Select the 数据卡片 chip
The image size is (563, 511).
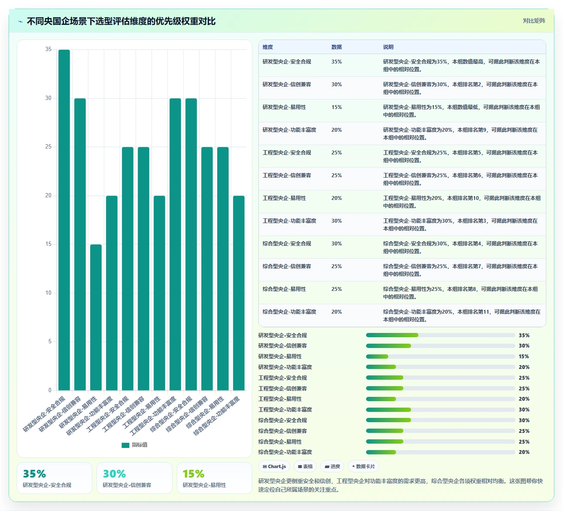[363, 466]
